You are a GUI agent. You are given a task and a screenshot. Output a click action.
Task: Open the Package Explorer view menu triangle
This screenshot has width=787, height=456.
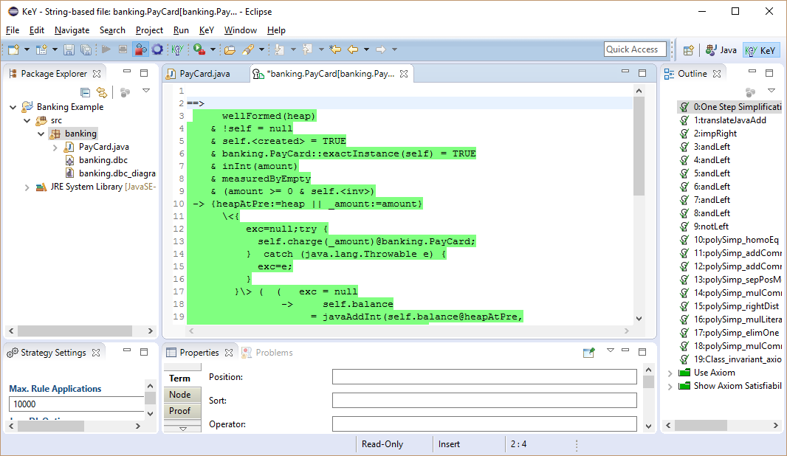[x=146, y=91]
